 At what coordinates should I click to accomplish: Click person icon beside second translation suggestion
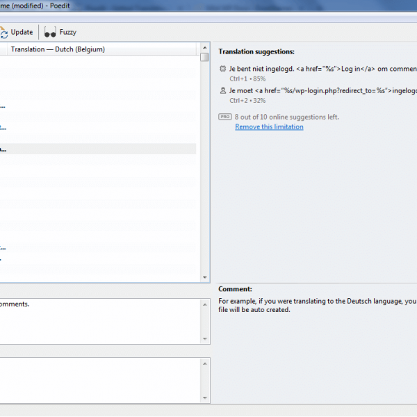click(222, 90)
